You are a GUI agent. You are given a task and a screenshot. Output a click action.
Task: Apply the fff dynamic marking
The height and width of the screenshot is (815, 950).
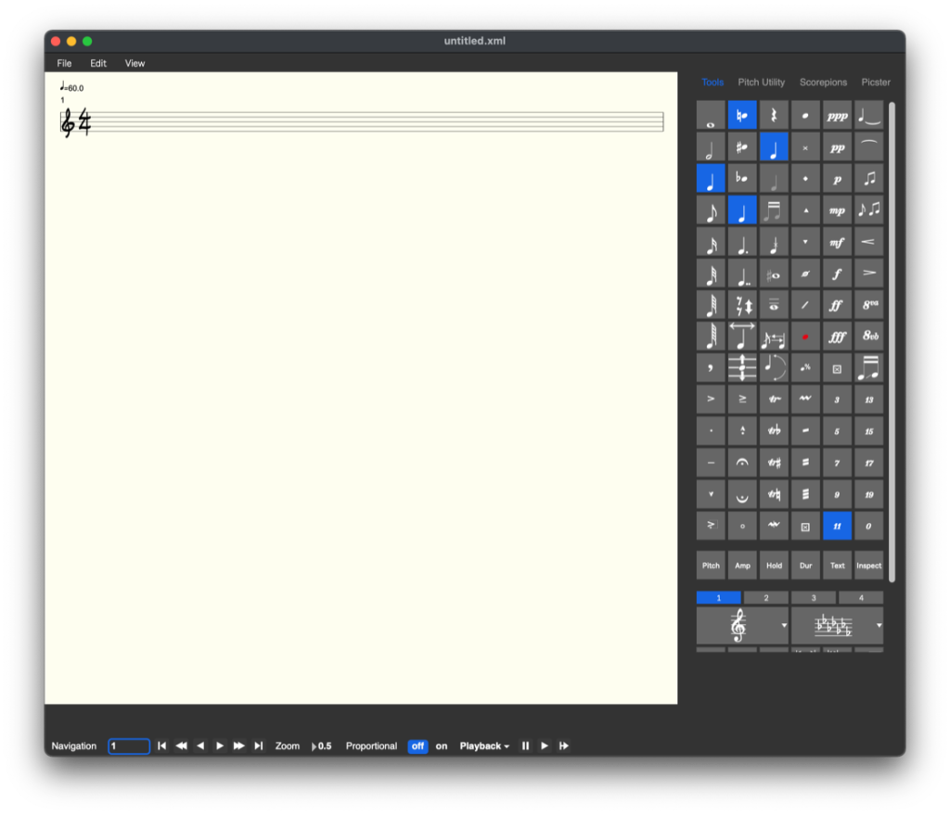click(x=837, y=336)
